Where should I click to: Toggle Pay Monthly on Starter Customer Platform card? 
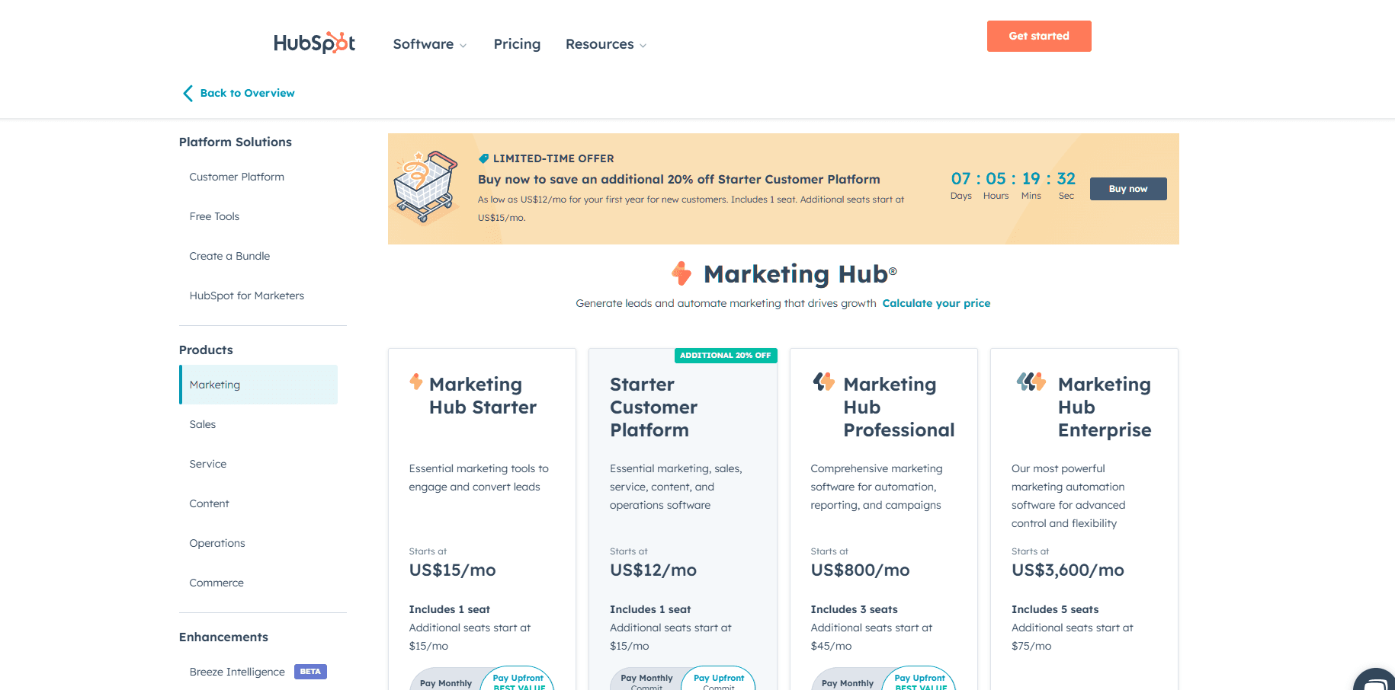(646, 681)
